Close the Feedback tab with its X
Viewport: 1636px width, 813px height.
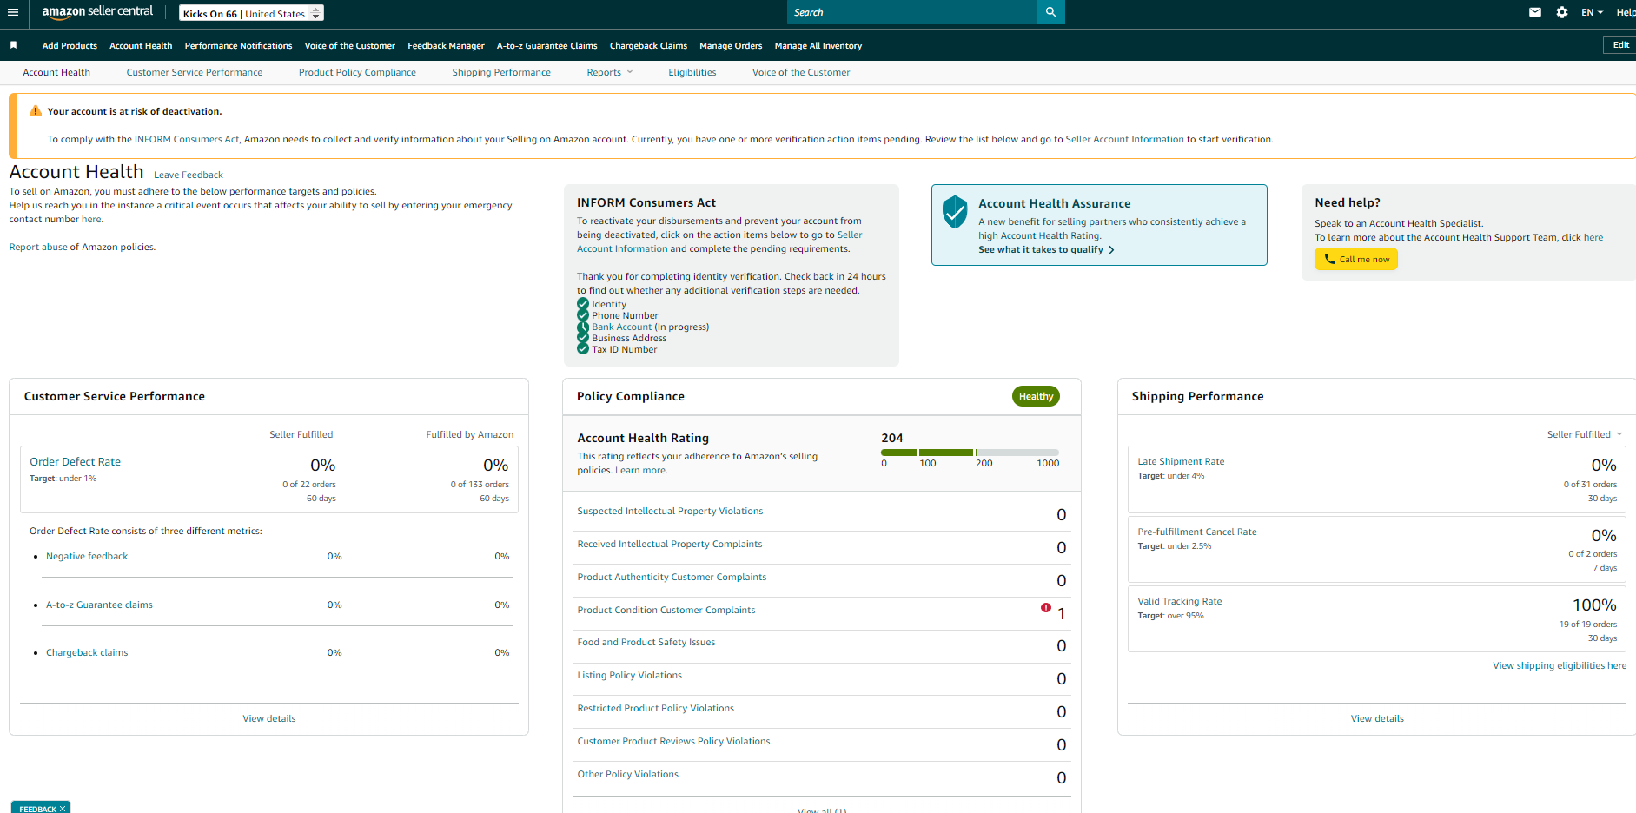(x=63, y=809)
